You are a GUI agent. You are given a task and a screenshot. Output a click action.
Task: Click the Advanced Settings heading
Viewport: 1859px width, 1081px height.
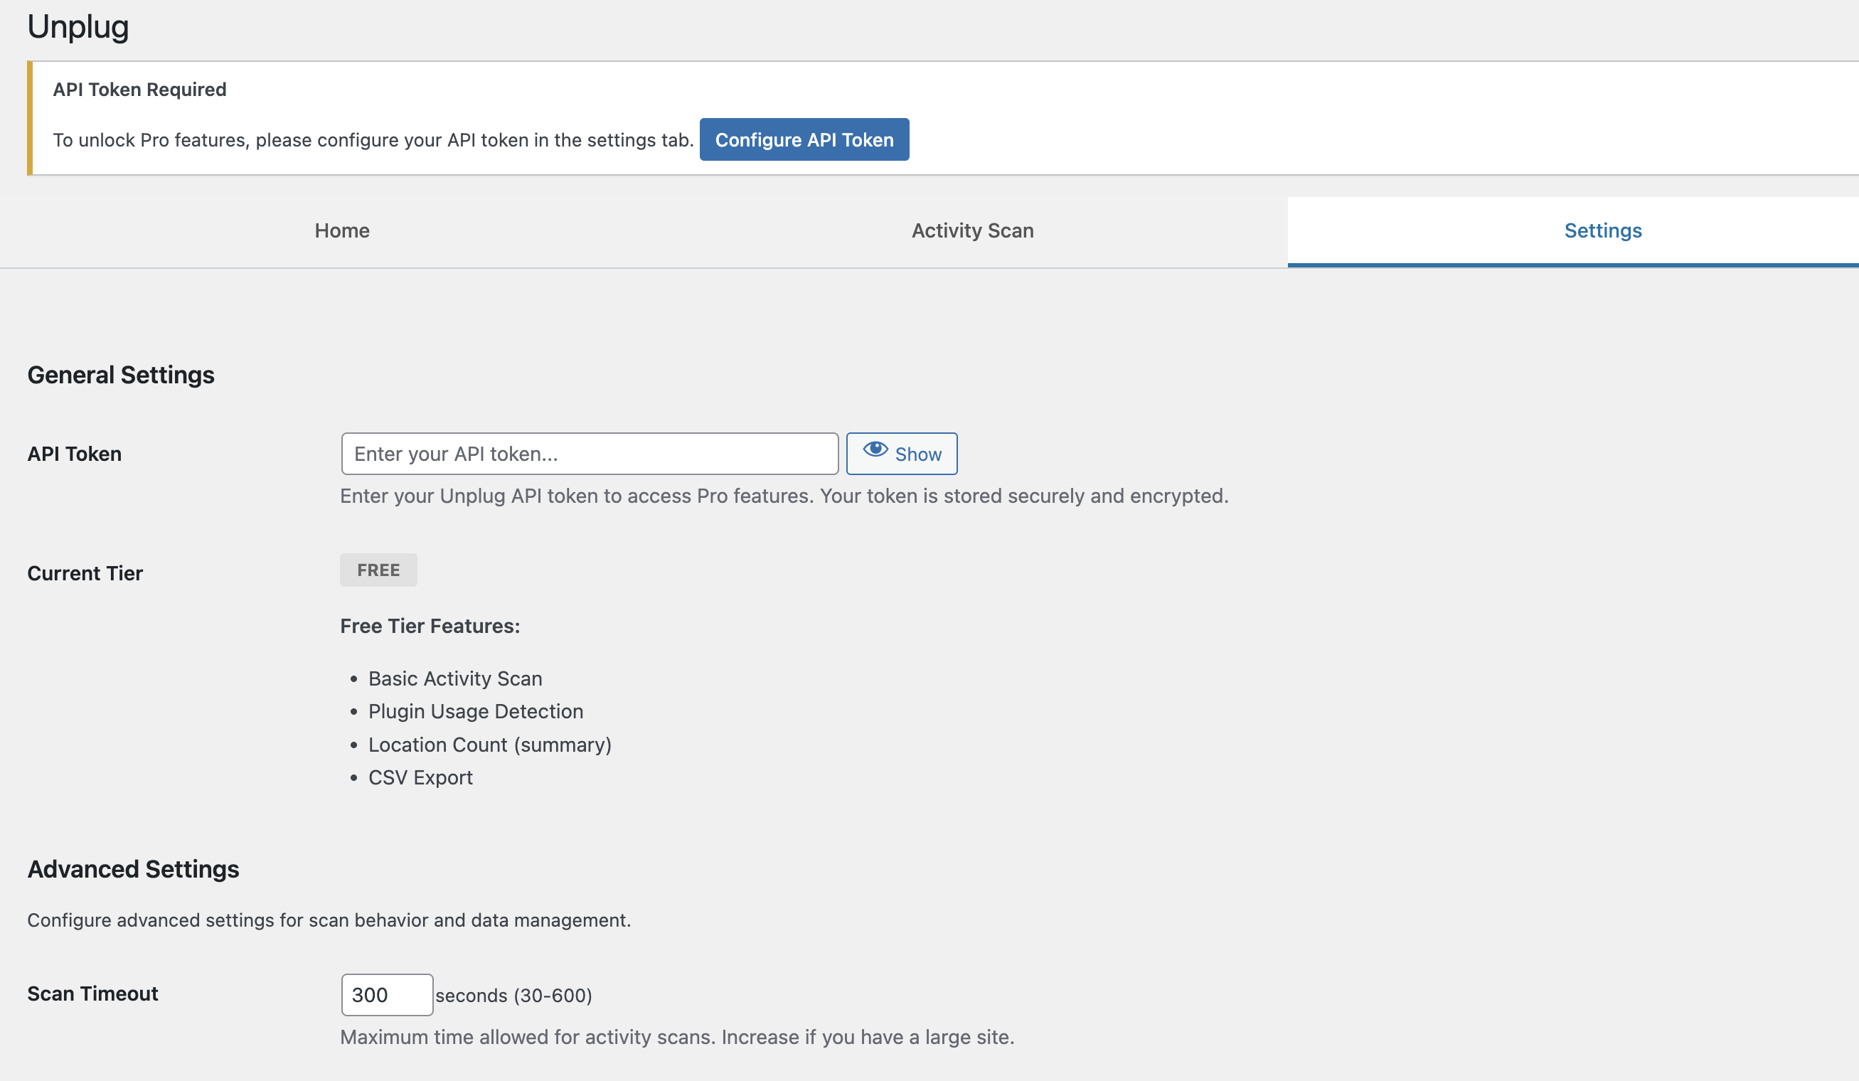point(133,869)
